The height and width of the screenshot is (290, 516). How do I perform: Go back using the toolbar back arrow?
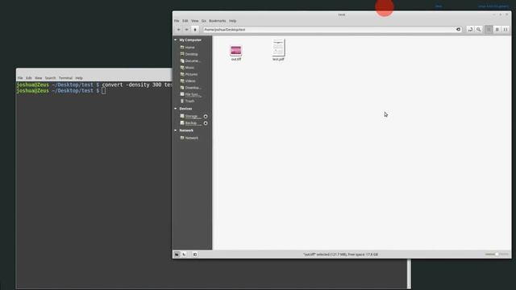coord(178,30)
